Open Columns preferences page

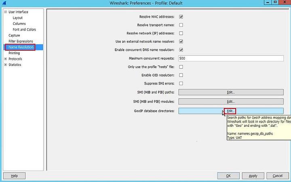click(x=19, y=23)
